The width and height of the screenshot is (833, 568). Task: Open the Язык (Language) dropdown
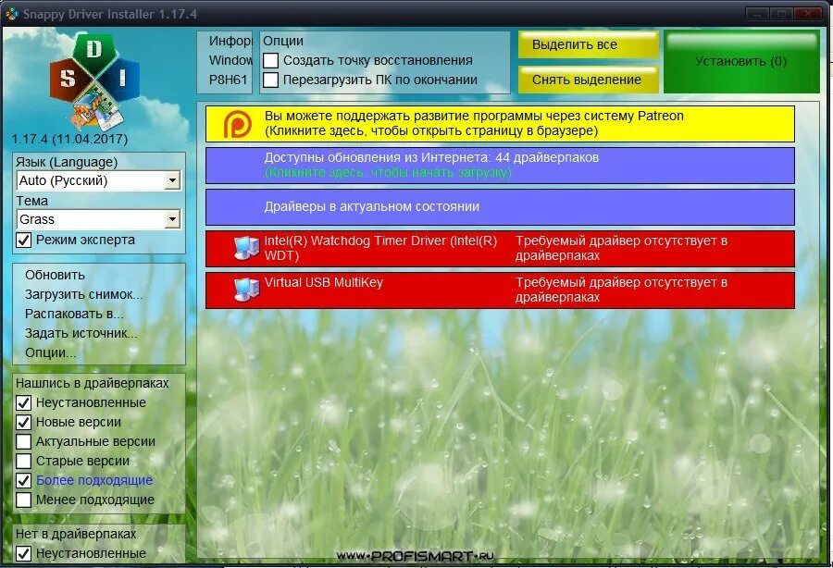[x=99, y=181]
